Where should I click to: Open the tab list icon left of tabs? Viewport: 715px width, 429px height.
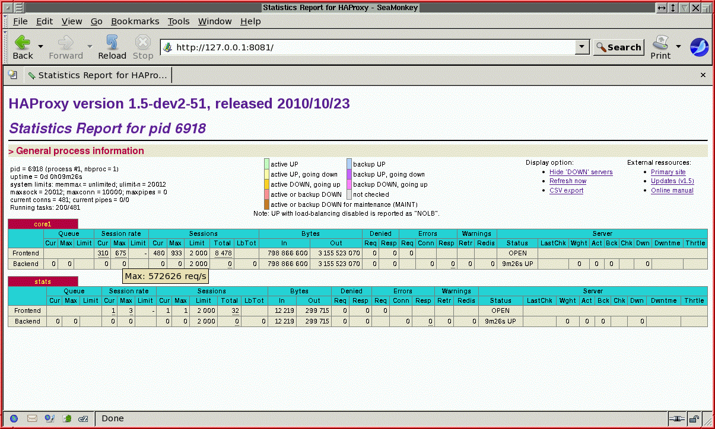[x=12, y=75]
